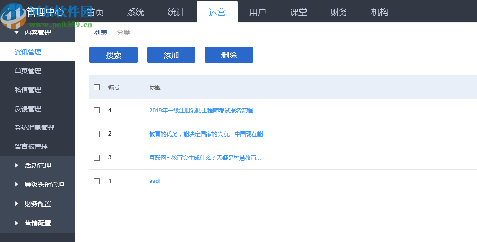
Task: Check the box for the asdf row
Action: coord(97,181)
